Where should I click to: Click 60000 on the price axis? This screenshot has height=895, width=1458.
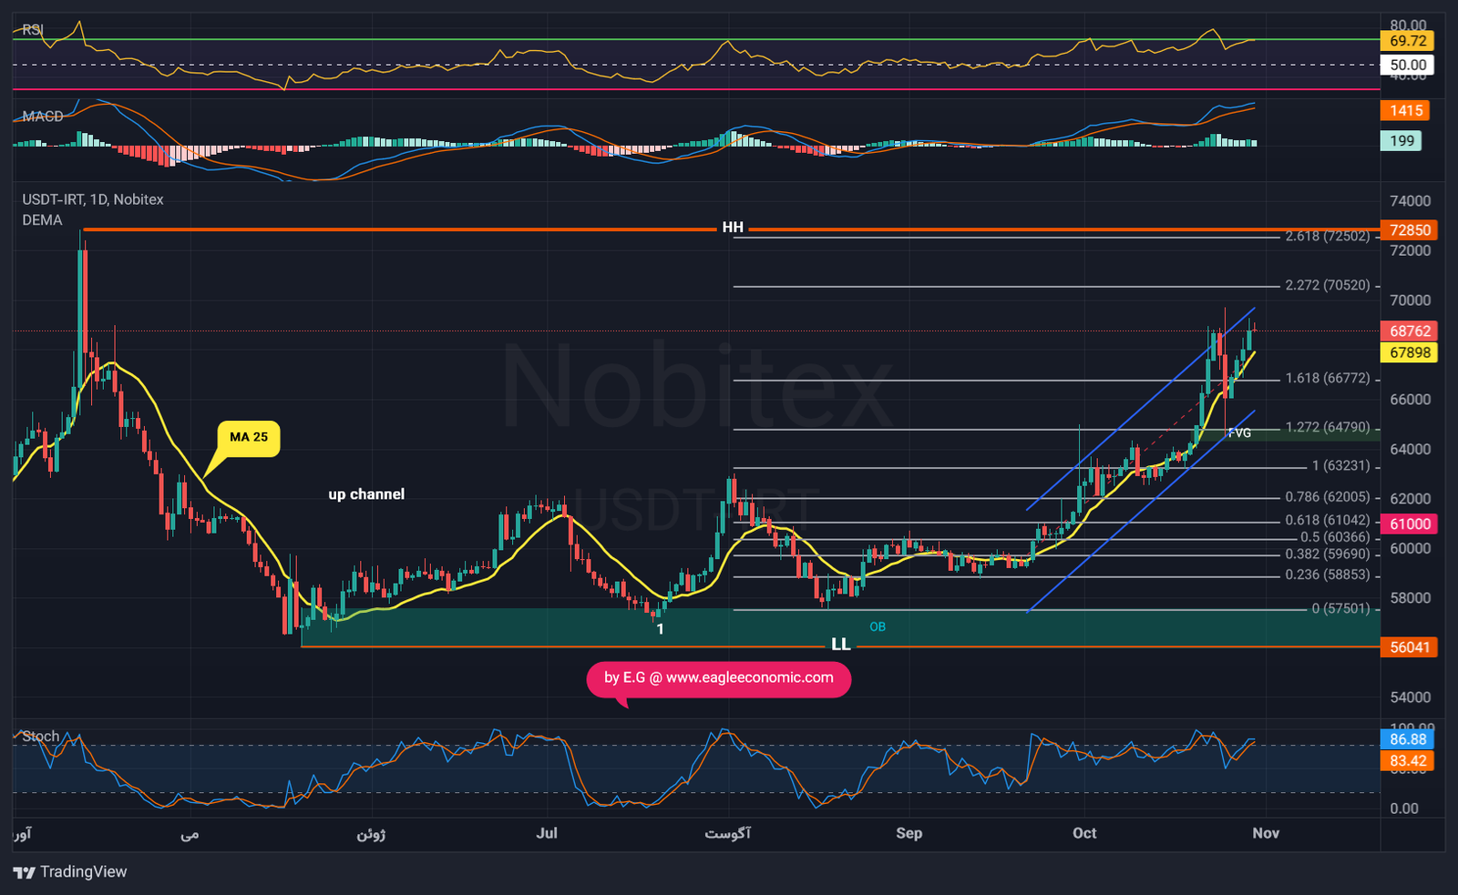click(x=1410, y=549)
